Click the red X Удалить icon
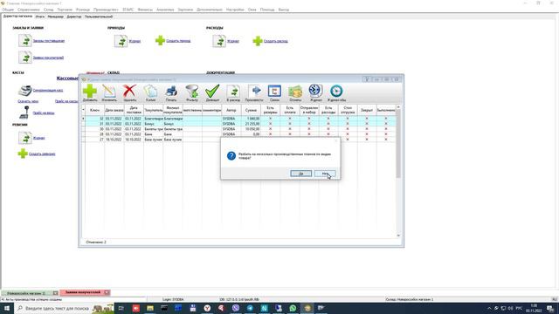 (129, 91)
